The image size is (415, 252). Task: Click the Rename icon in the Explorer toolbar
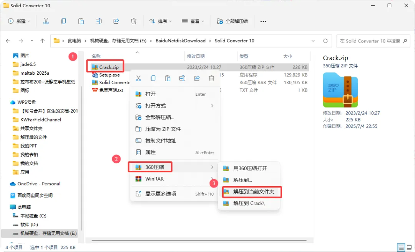point(98,21)
